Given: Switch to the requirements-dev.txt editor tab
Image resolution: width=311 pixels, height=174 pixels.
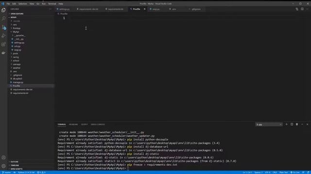Looking at the screenshot, I should tap(88, 9).
